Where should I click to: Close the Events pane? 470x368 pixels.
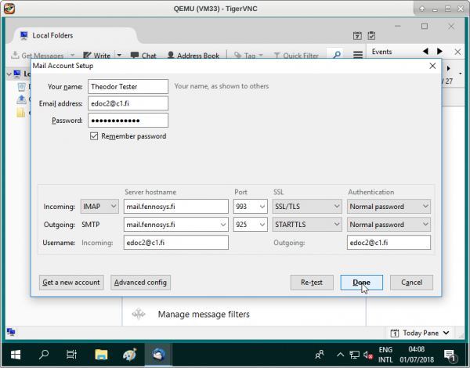[x=457, y=52]
